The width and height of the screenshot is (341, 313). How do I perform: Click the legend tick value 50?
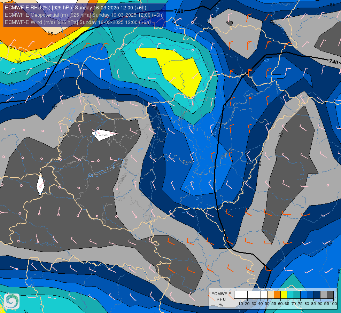(267, 304)
